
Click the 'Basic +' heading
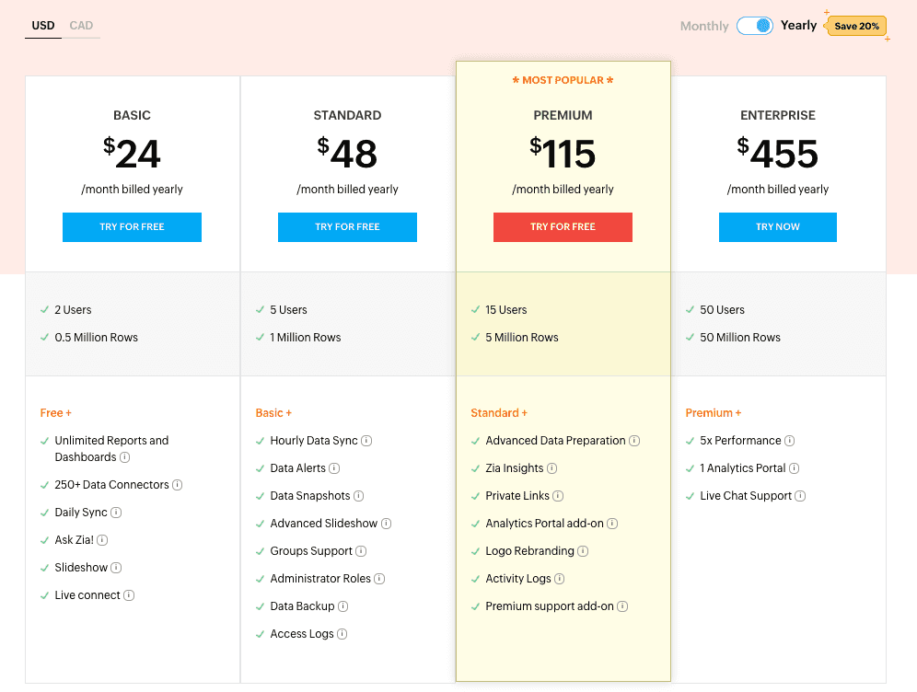273,412
